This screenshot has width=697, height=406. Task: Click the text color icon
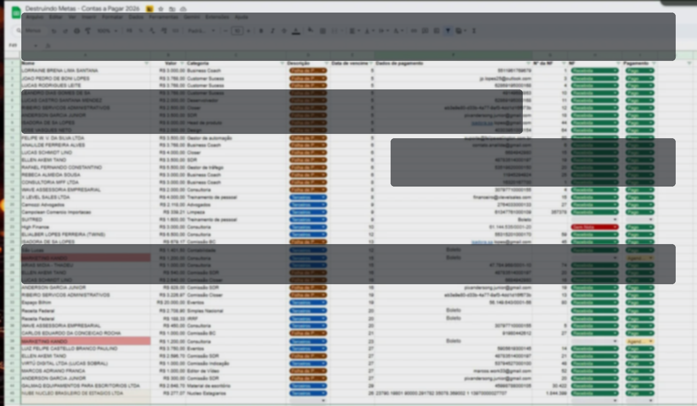tap(296, 31)
